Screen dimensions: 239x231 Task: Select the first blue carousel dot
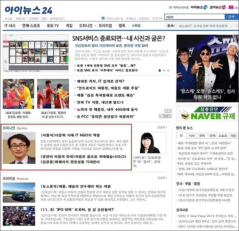click(x=160, y=70)
